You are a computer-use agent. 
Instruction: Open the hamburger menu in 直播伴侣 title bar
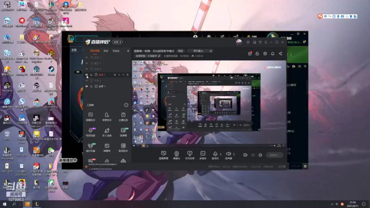(265, 42)
